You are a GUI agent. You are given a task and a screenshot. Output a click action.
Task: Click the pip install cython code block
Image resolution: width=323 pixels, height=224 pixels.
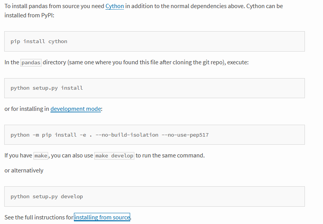coord(154,42)
